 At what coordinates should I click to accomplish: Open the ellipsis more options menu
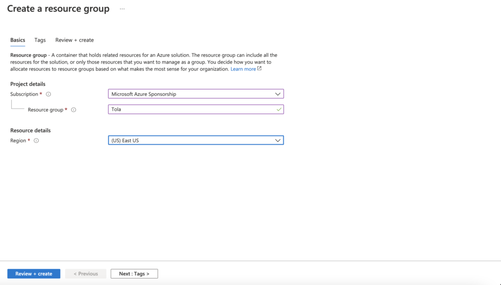coord(122,9)
